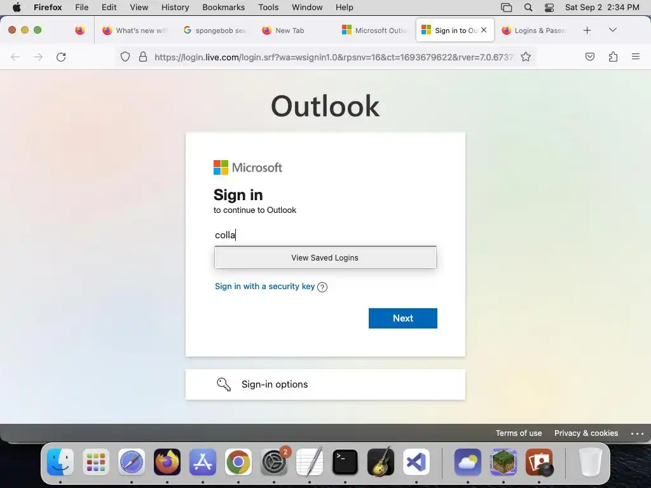
Task: Open the Apple menu
Action: click(17, 7)
